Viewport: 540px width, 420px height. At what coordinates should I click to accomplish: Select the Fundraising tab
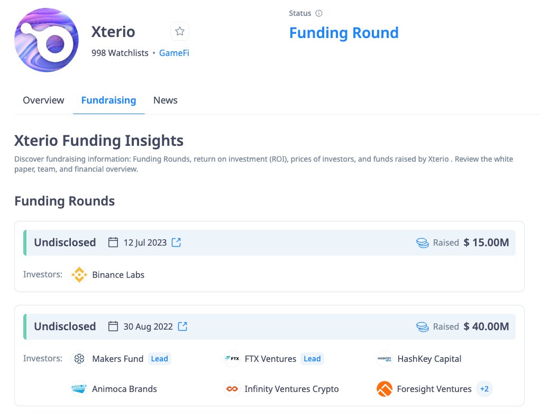pyautogui.click(x=108, y=100)
